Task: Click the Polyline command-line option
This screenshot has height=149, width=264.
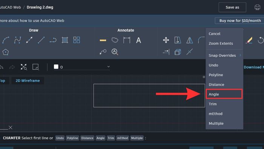Action: 72,138
